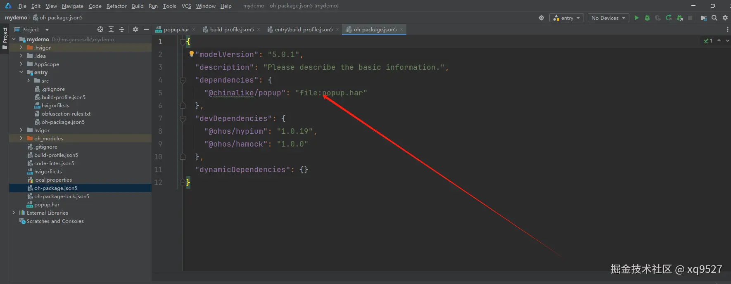Viewport: 731px width, 284px height.
Task: Close the build-profile.json5 editor tab
Action: [x=259, y=29]
